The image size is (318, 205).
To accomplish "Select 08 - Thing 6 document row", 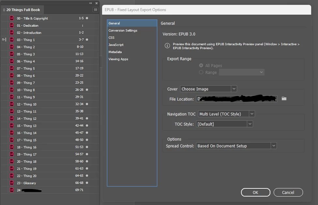I will coord(50,75).
